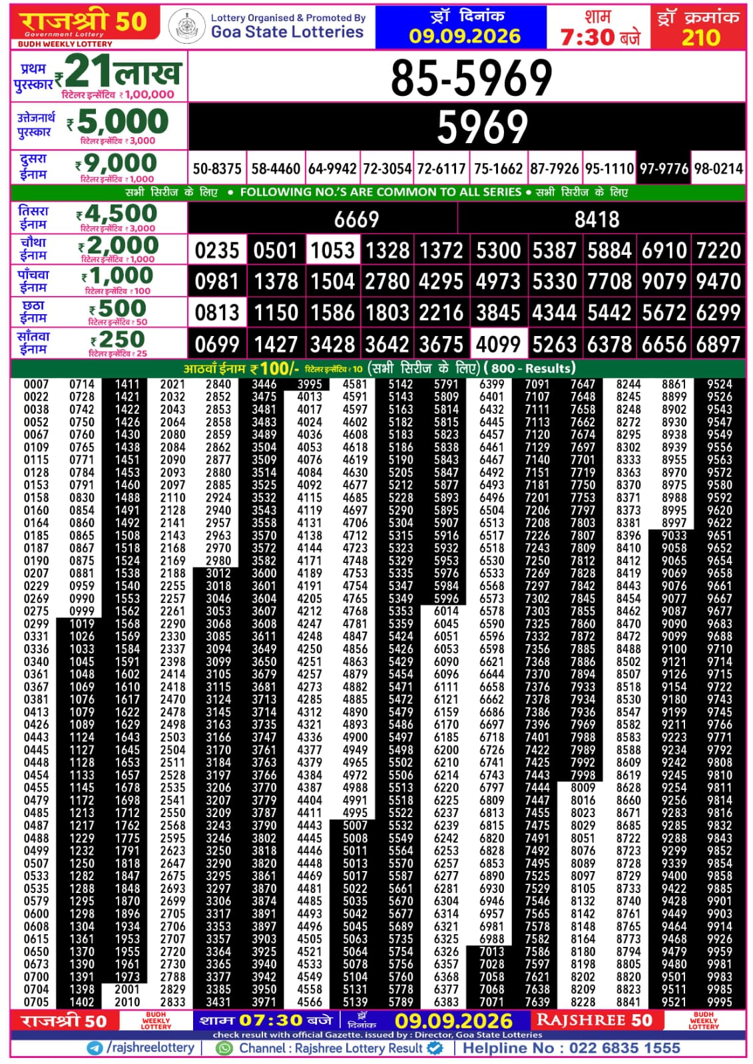Click draw number 210
Viewport: 753px width, 1064px height.
tap(700, 38)
